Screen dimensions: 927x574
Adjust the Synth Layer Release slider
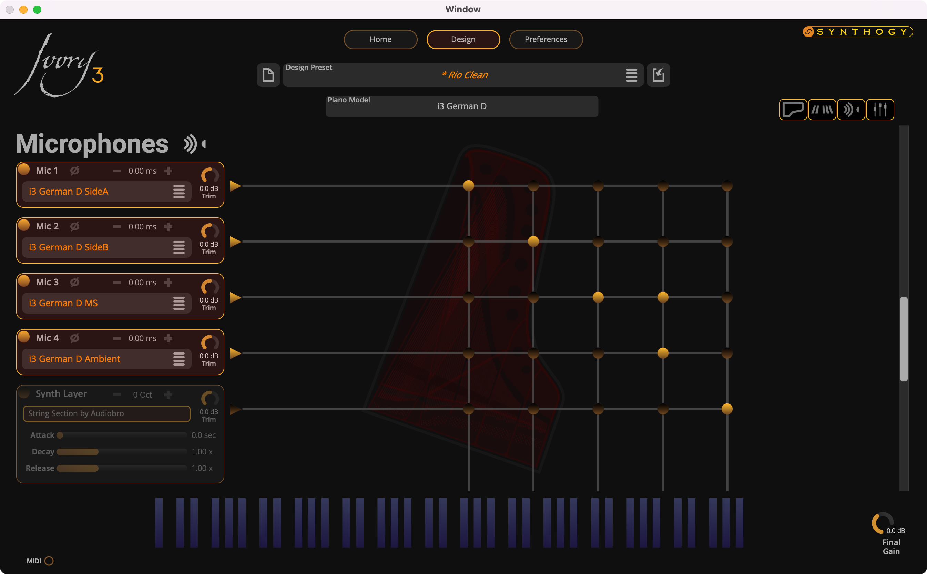[122, 468]
